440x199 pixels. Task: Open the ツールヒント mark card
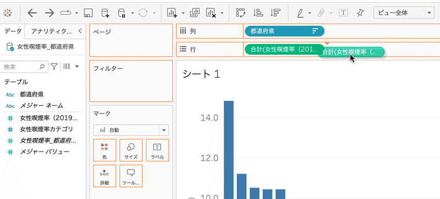131,176
